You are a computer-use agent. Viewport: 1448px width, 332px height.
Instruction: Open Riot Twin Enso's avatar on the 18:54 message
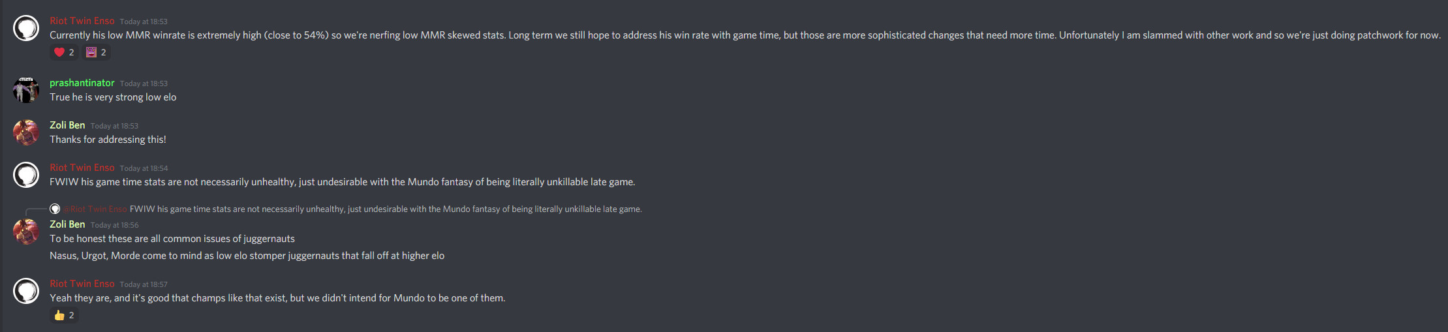click(x=26, y=175)
